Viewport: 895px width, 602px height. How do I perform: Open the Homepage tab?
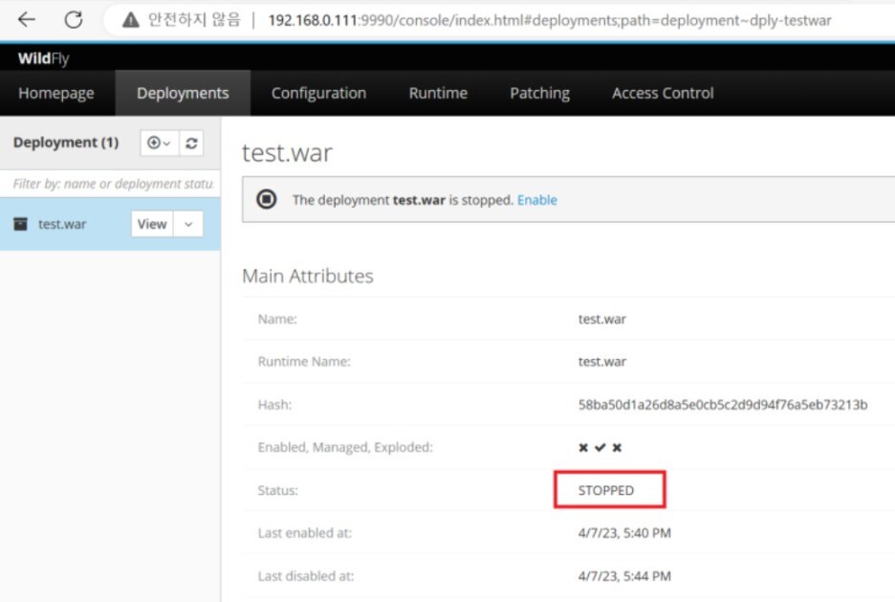(x=56, y=93)
